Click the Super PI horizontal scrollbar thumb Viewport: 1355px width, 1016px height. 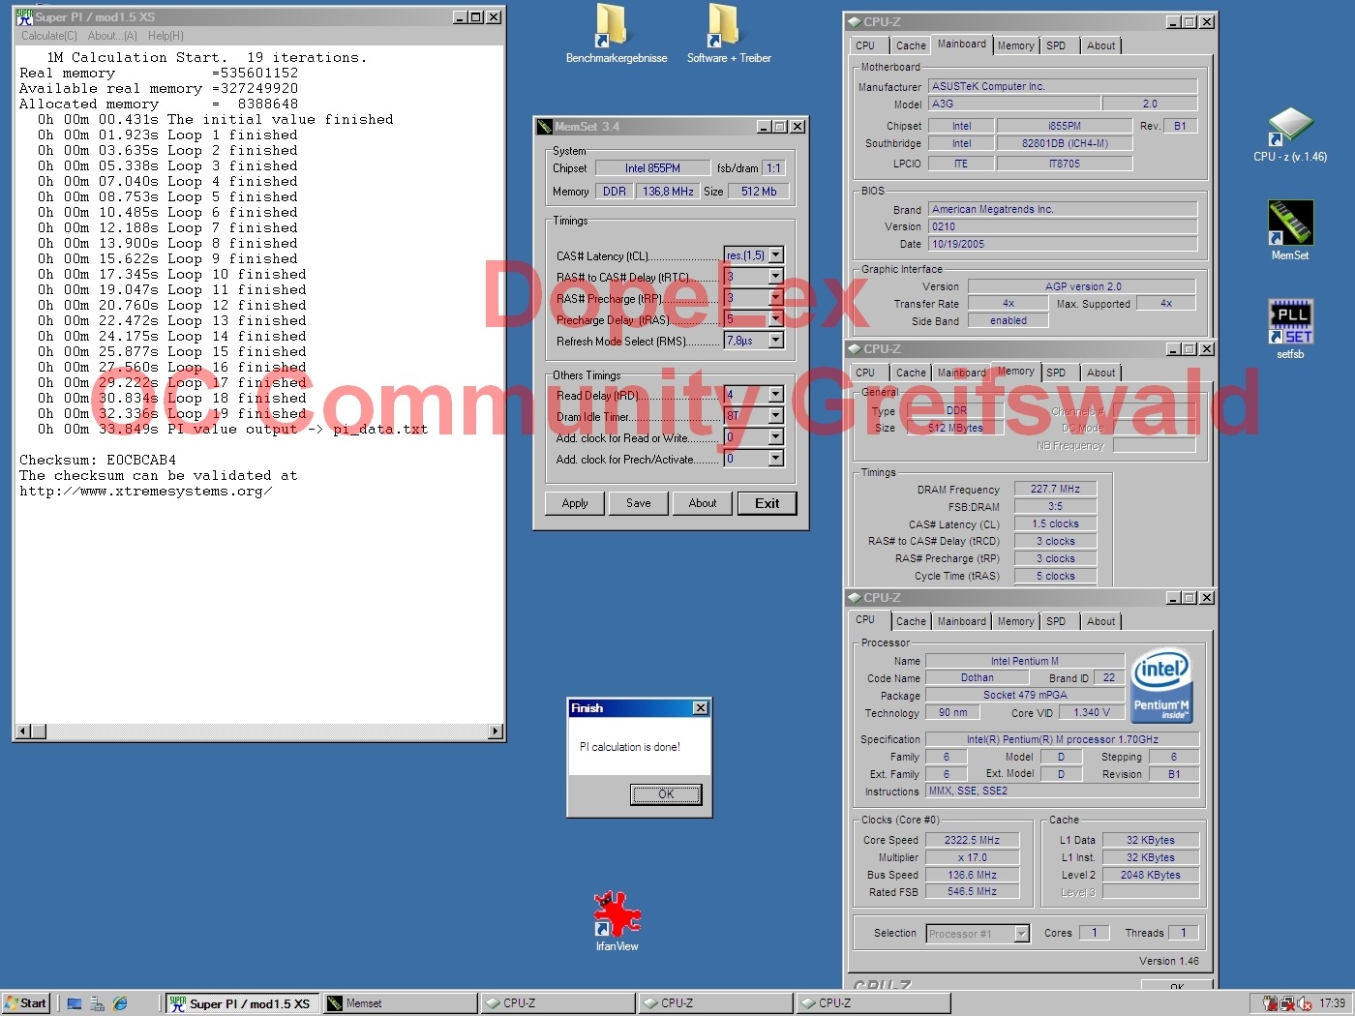(40, 732)
